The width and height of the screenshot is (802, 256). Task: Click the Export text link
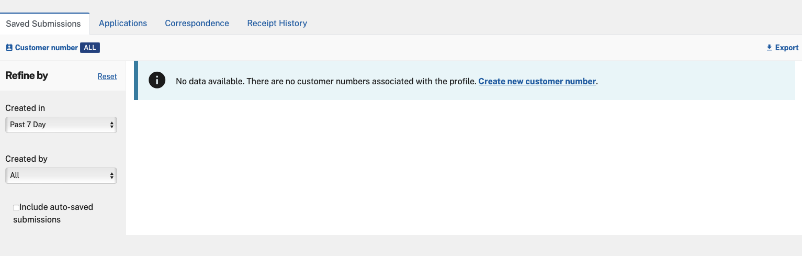click(786, 48)
